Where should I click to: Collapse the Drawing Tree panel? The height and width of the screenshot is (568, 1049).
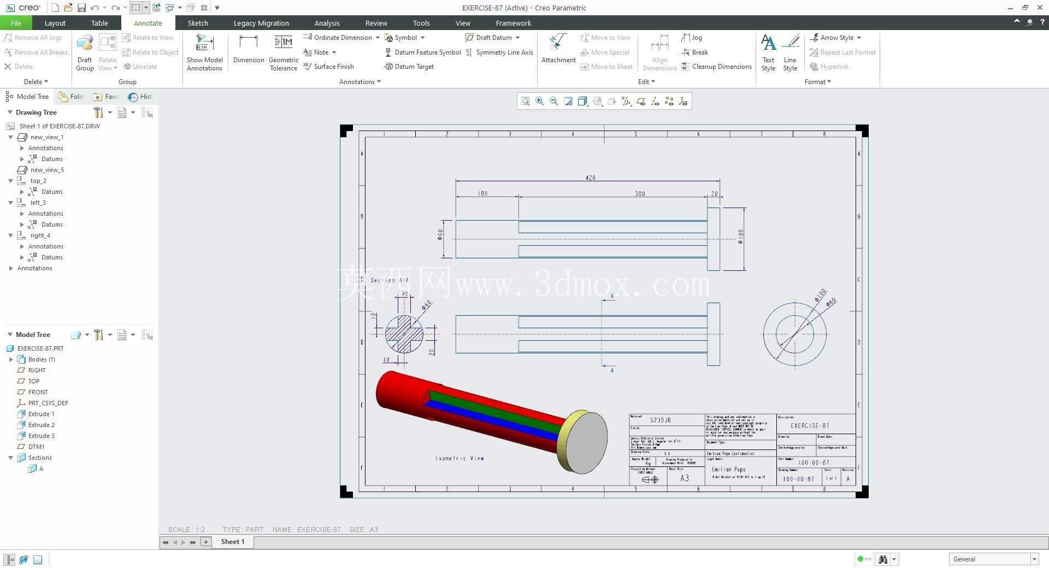(x=10, y=112)
